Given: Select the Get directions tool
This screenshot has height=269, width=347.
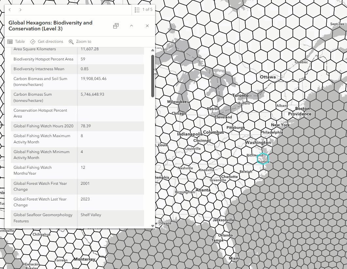Looking at the screenshot, I should [46, 41].
